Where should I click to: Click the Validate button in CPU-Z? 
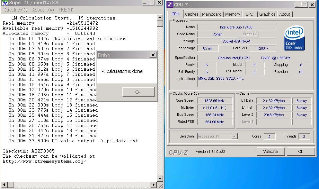[x=270, y=151]
